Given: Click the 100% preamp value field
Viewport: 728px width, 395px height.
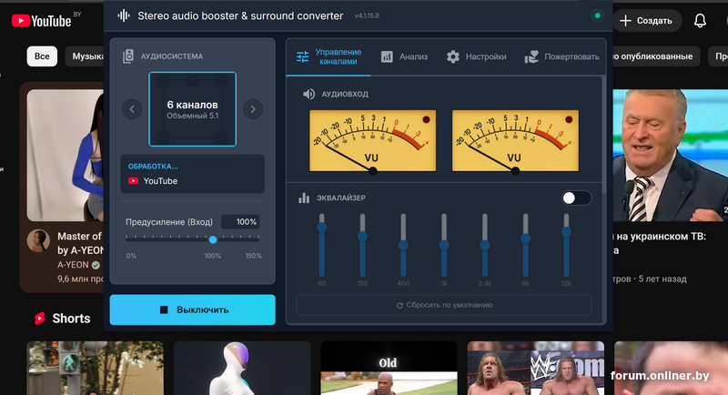Looking at the screenshot, I should coord(240,222).
